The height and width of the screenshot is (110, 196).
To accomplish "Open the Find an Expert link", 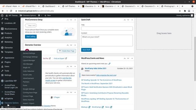I will [60, 58].
